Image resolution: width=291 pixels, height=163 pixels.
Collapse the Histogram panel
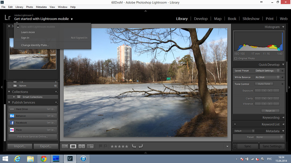point(283,27)
